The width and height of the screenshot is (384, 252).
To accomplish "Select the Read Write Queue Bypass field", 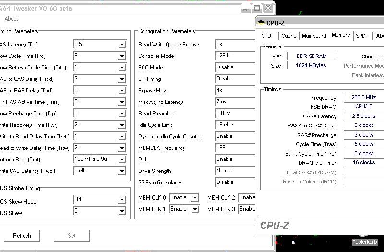I will pos(235,44).
